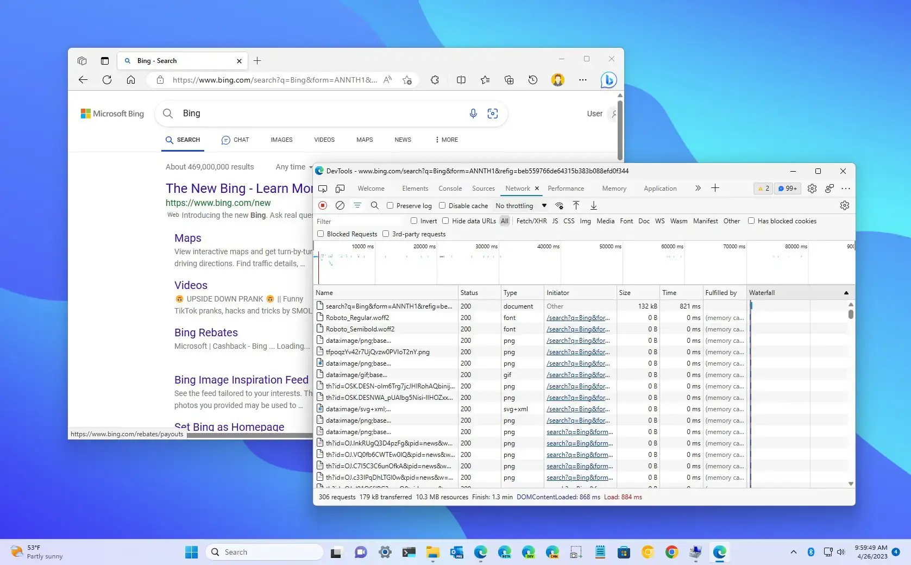Tick the Hide data URLs checkbox
The image size is (911, 565).
click(445, 221)
